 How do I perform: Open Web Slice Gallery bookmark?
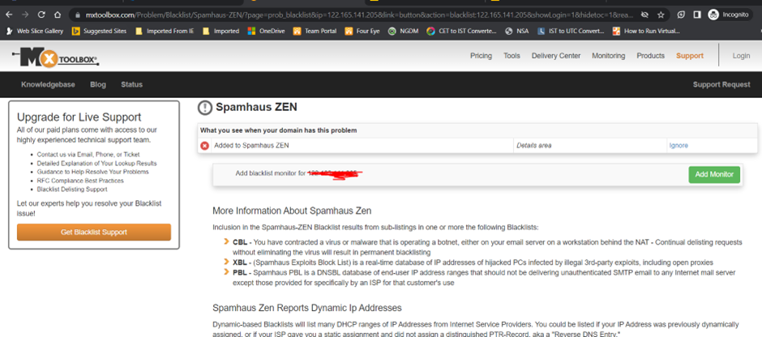(35, 31)
